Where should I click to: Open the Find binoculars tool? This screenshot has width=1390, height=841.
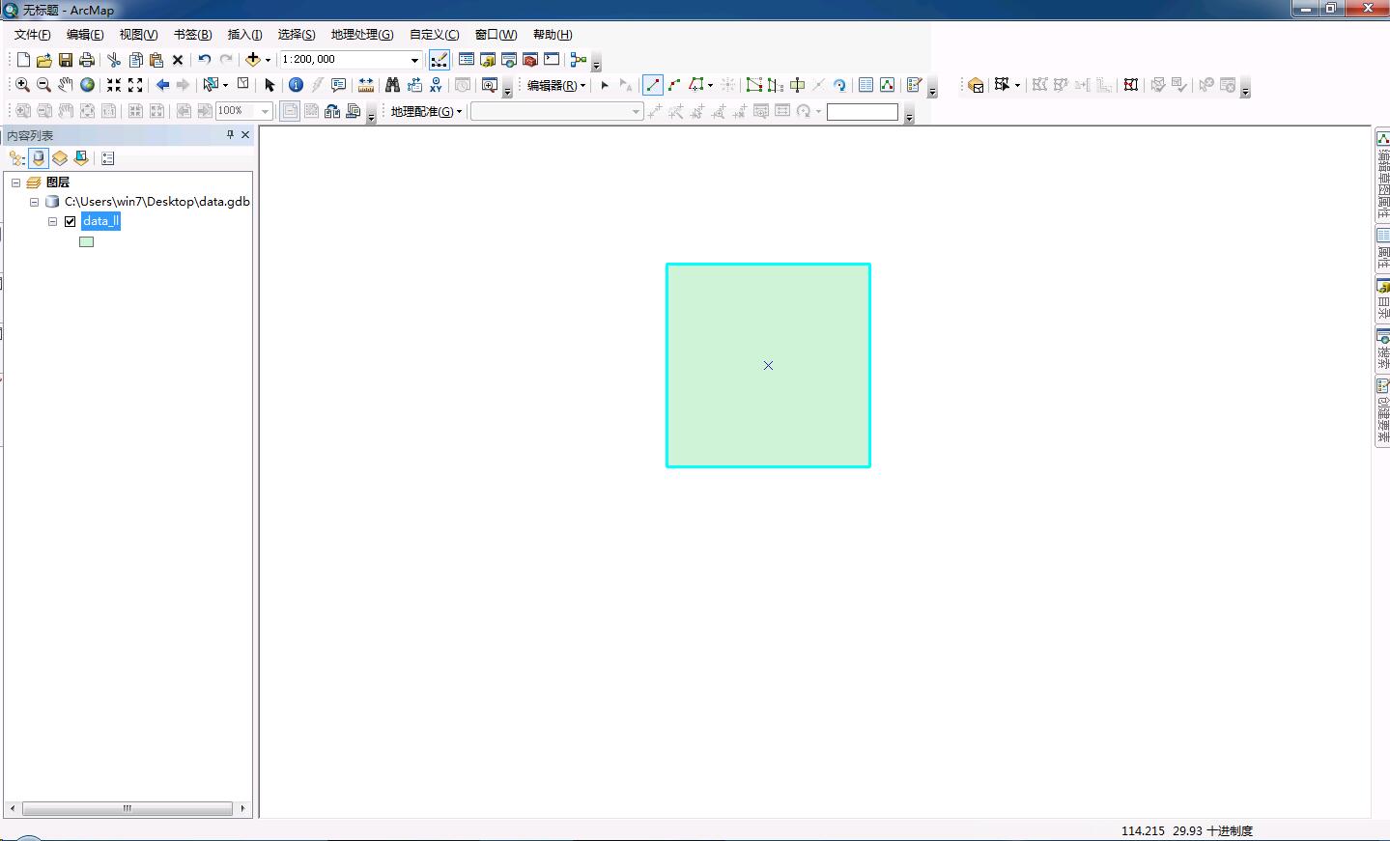[x=392, y=85]
